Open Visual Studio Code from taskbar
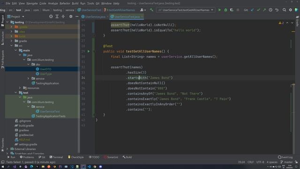300x169 pixels. 89,167
